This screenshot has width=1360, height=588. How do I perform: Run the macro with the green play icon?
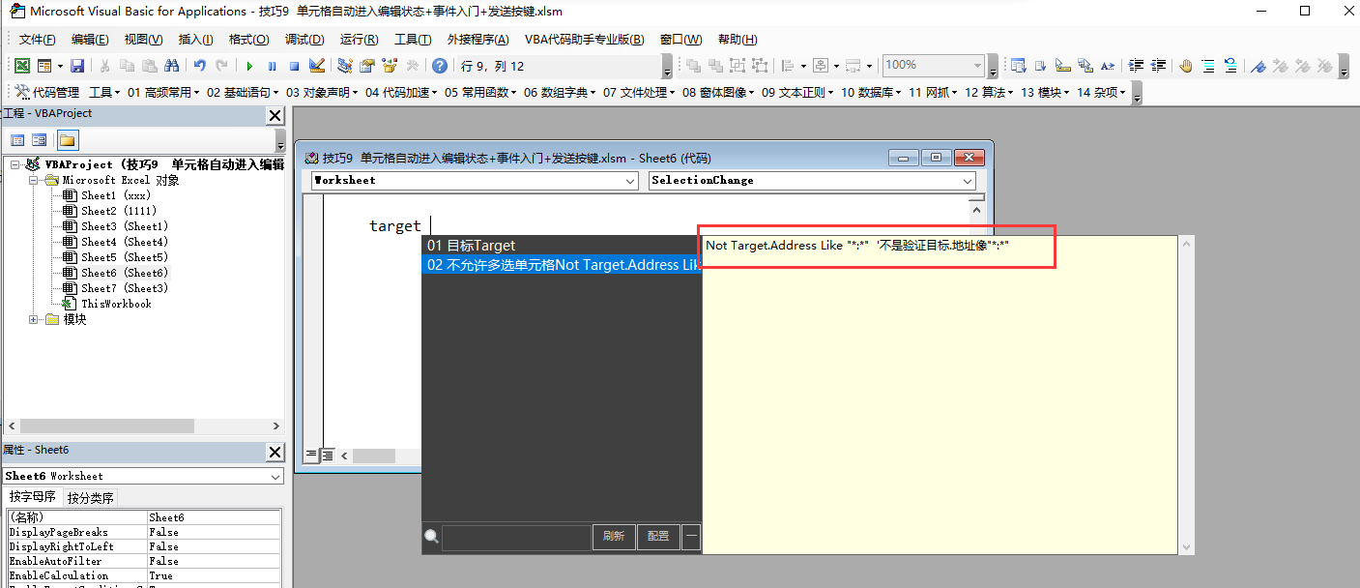tap(249, 66)
